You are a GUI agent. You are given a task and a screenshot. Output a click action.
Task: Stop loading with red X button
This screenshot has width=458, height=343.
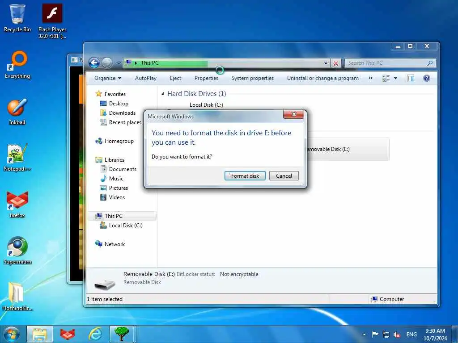click(x=336, y=63)
